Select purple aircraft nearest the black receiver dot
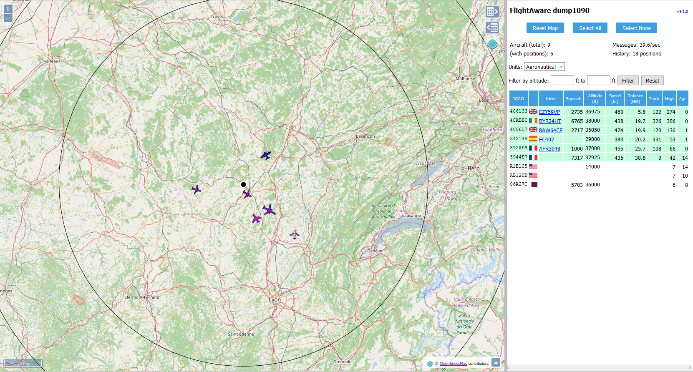Image resolution: width=693 pixels, height=372 pixels. click(247, 194)
